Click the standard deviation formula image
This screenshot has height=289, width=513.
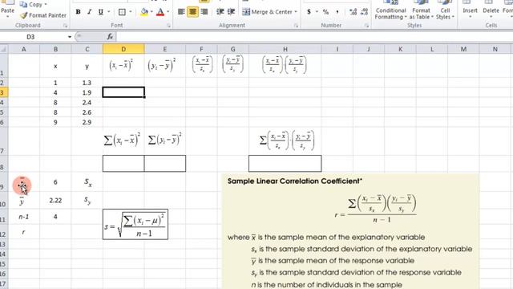click(135, 225)
